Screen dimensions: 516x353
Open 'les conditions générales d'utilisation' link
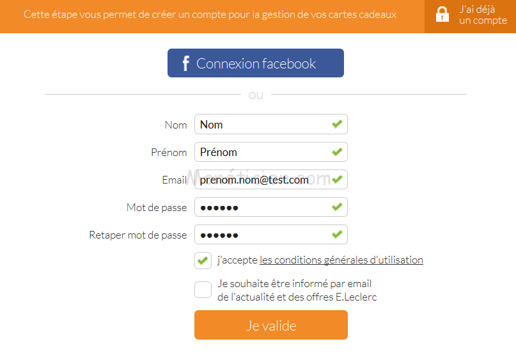341,260
